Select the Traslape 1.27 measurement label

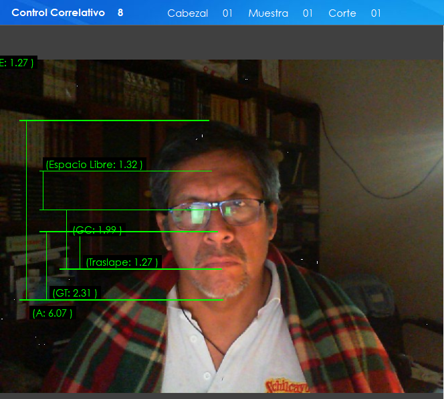122,262
